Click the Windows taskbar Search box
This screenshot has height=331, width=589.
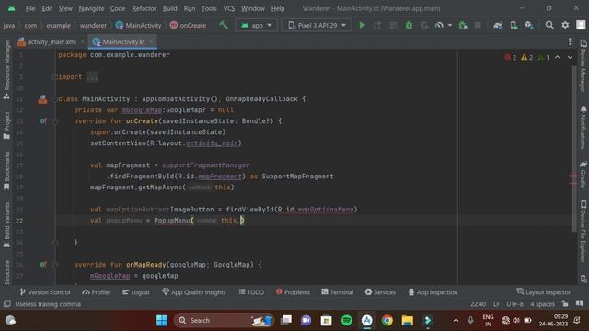pos(224,321)
